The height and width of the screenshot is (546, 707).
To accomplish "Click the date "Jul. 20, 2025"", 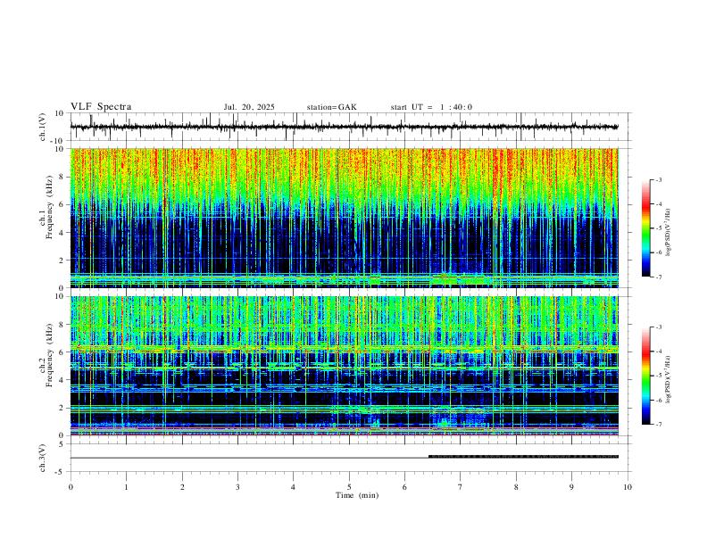I will pyautogui.click(x=249, y=107).
